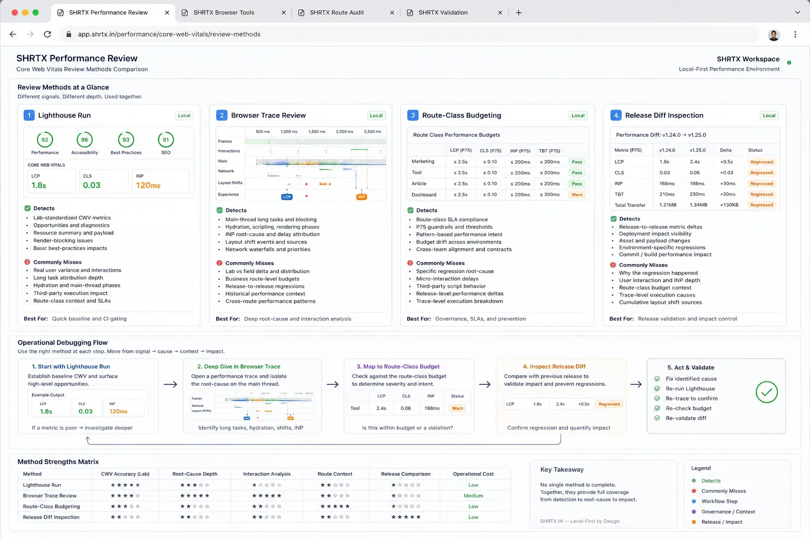Viewport: 810px width, 540px height.
Task: Toggle the Re-run Lighthouse check
Action: pyautogui.click(x=657, y=389)
